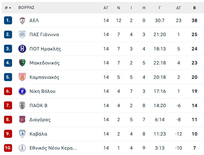
Task: Click the ΑΓ matches played column header
Action: click(106, 8)
